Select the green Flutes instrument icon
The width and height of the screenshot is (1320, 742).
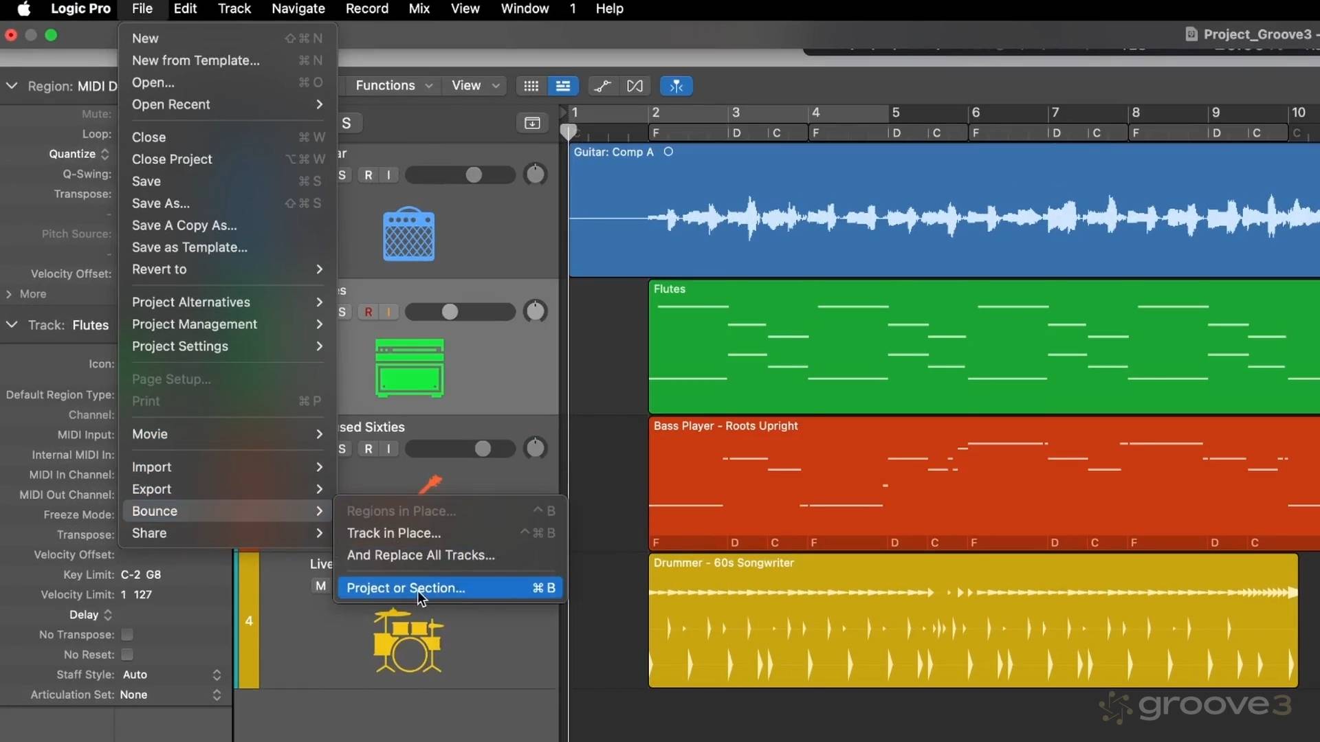pos(410,368)
